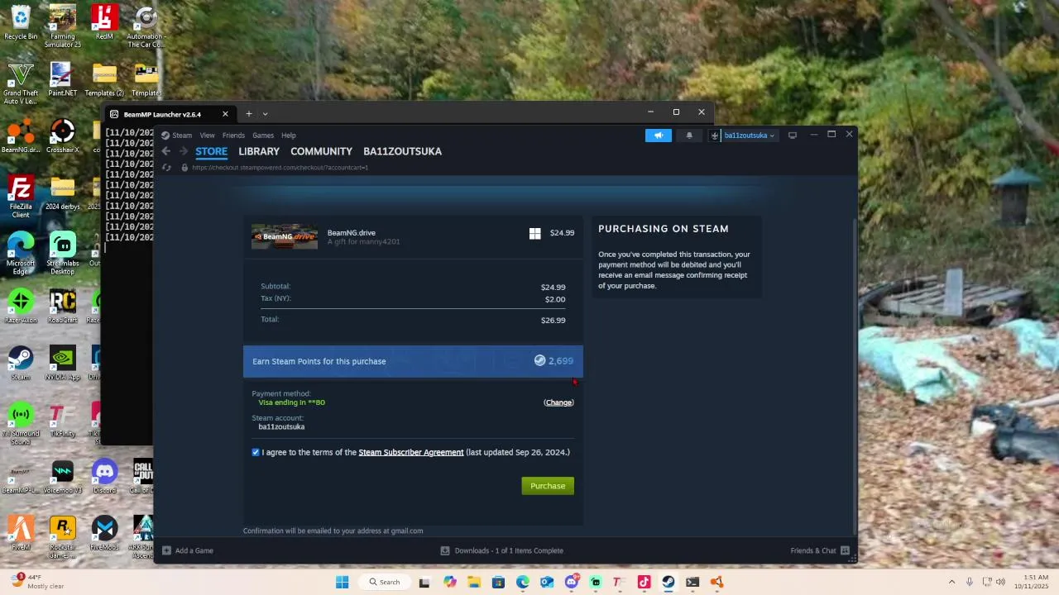Switch to the LIBRARY tab

259,151
